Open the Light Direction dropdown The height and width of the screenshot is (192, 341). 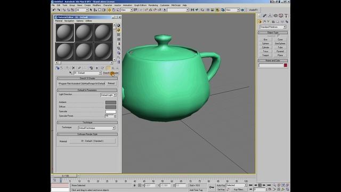[x=108, y=95]
